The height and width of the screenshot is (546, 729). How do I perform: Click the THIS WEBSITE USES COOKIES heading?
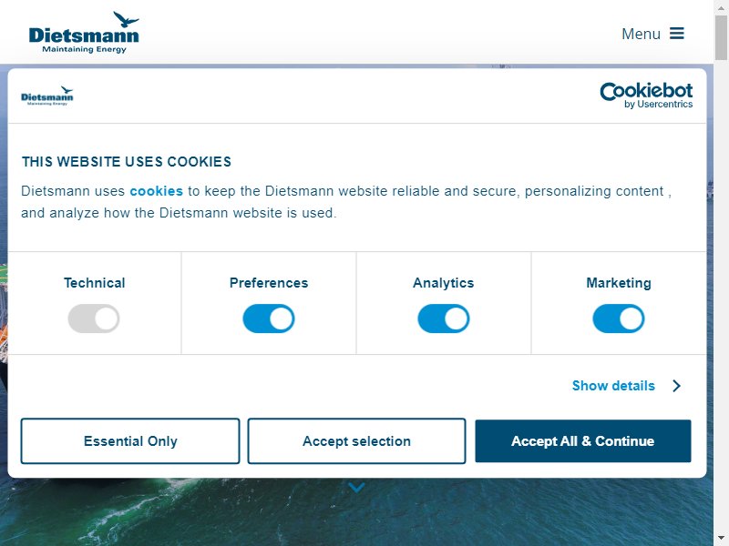point(127,162)
